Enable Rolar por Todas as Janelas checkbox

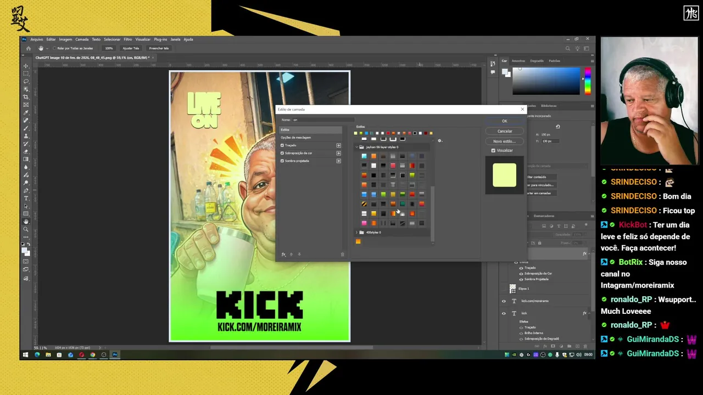pyautogui.click(x=53, y=48)
